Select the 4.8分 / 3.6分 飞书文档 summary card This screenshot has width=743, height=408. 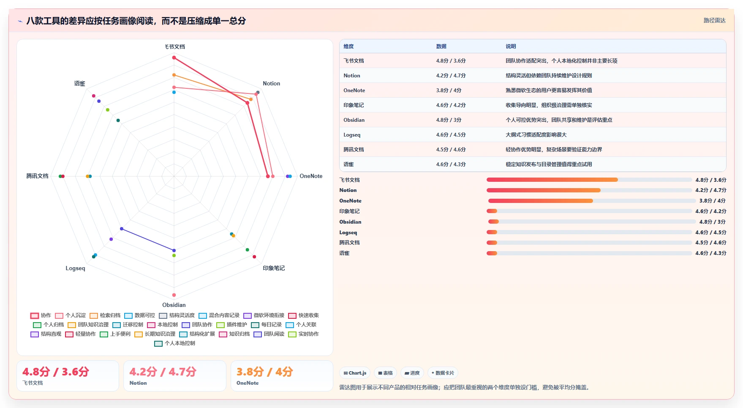coord(68,376)
